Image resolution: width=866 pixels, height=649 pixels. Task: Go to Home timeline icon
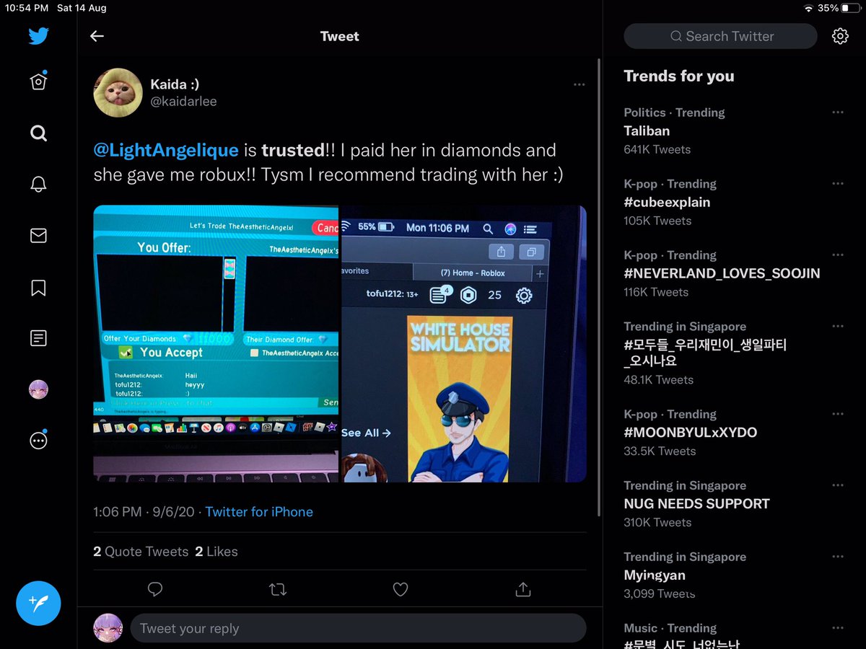(x=38, y=81)
